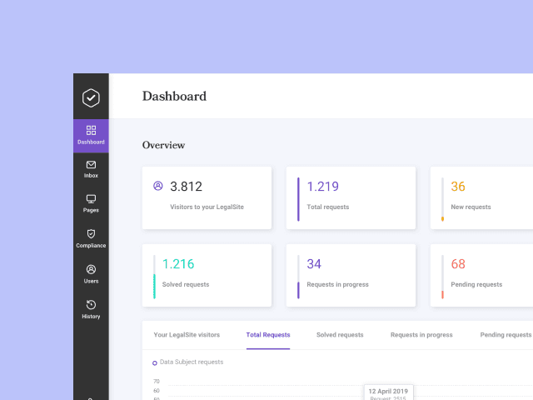Click the Data Subject requests legend label
Screen dimensions: 533x400
coord(192,362)
